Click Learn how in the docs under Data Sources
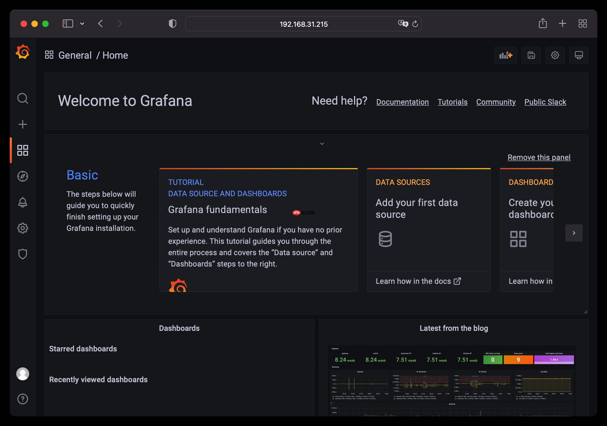 pyautogui.click(x=418, y=281)
